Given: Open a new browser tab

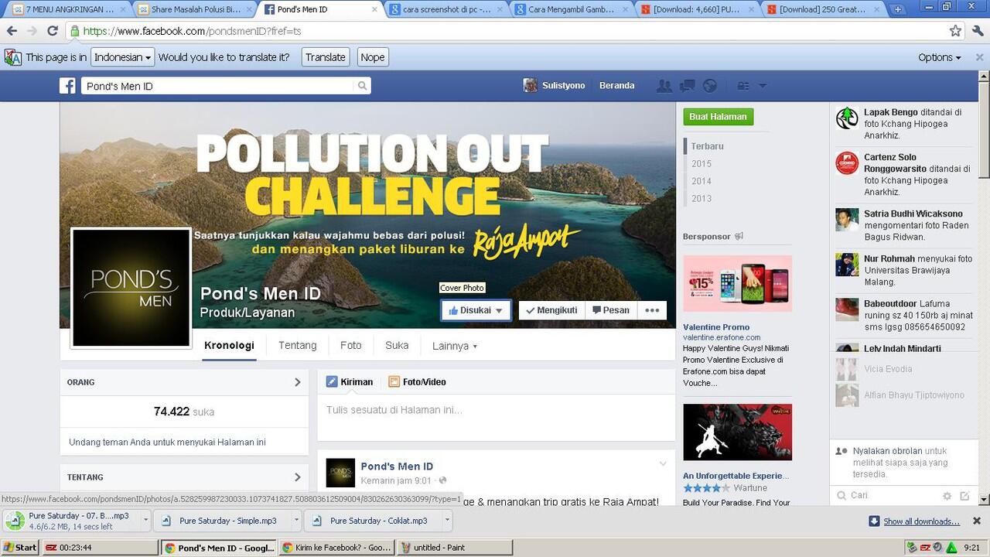Looking at the screenshot, I should [897, 9].
